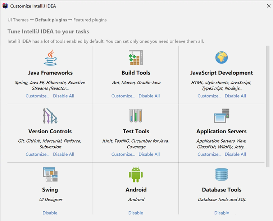The width and height of the screenshot is (273, 221).
Task: Disable the Database Tools plugin
Action: point(222,213)
